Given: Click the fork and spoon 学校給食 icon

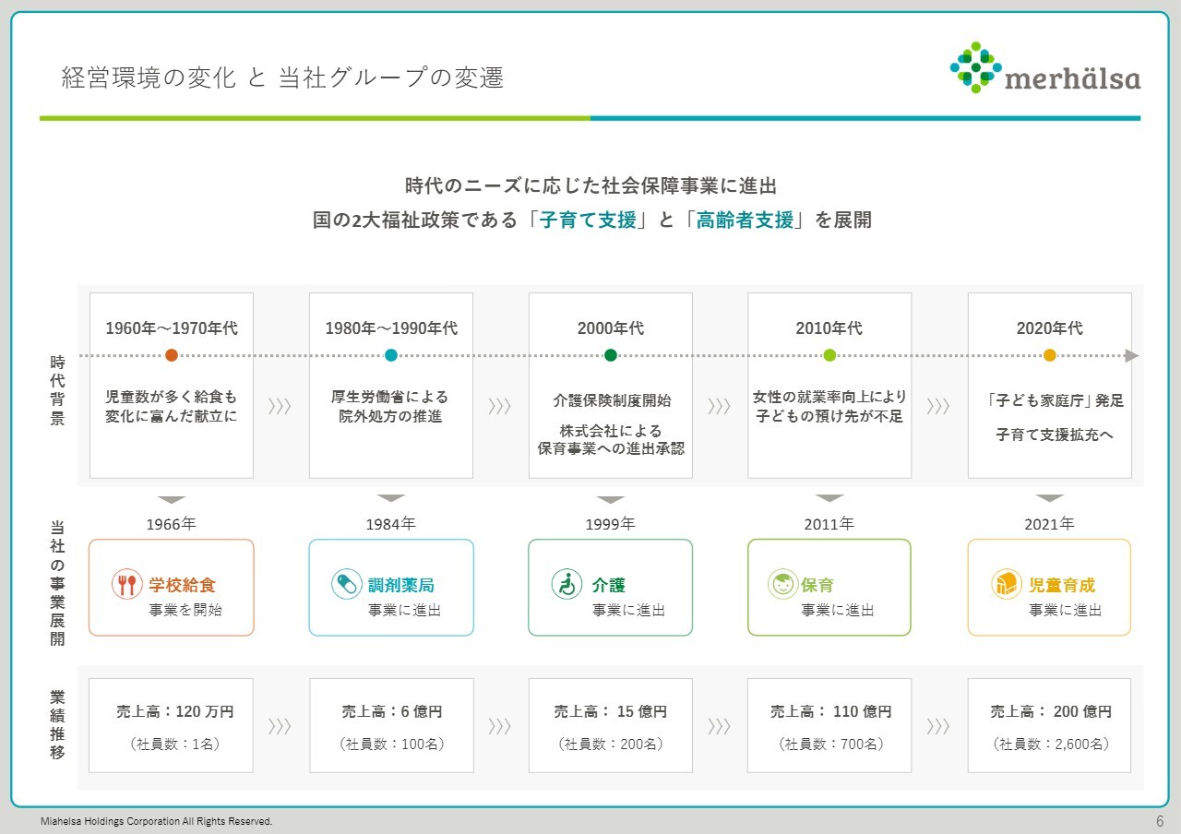Looking at the screenshot, I should click(x=127, y=584).
